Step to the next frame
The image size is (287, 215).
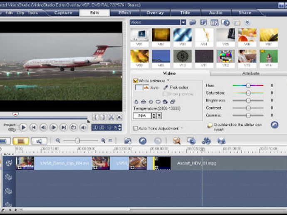(53, 127)
